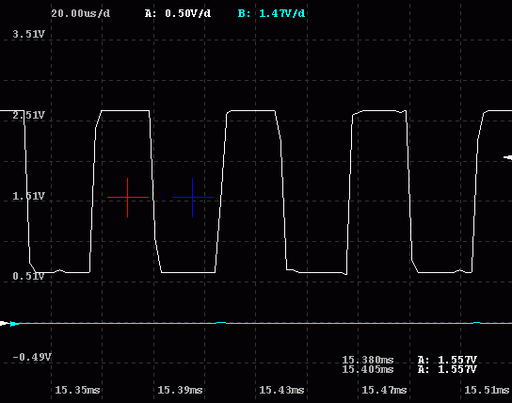
Task: Click the 20.00us/d timebase readout
Action: click(x=81, y=14)
